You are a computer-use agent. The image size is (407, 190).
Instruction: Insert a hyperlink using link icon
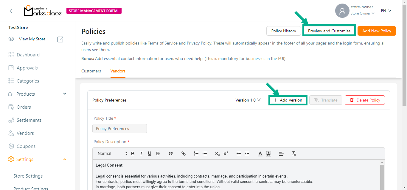click(x=184, y=153)
